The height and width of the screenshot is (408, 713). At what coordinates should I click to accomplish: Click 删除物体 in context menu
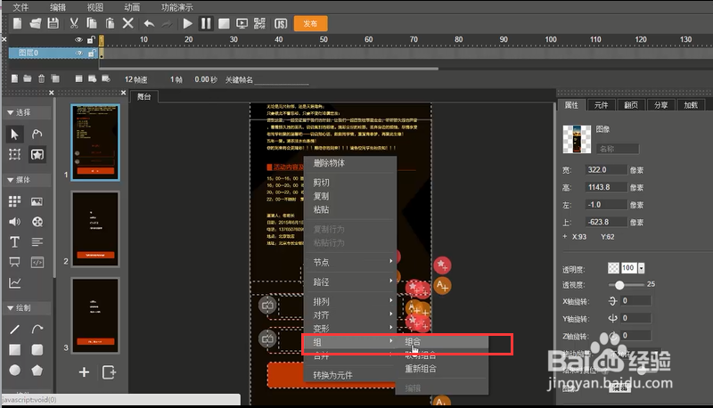pos(329,163)
